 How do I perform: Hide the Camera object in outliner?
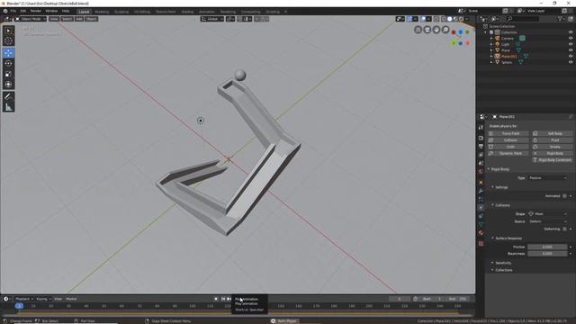pos(571,38)
